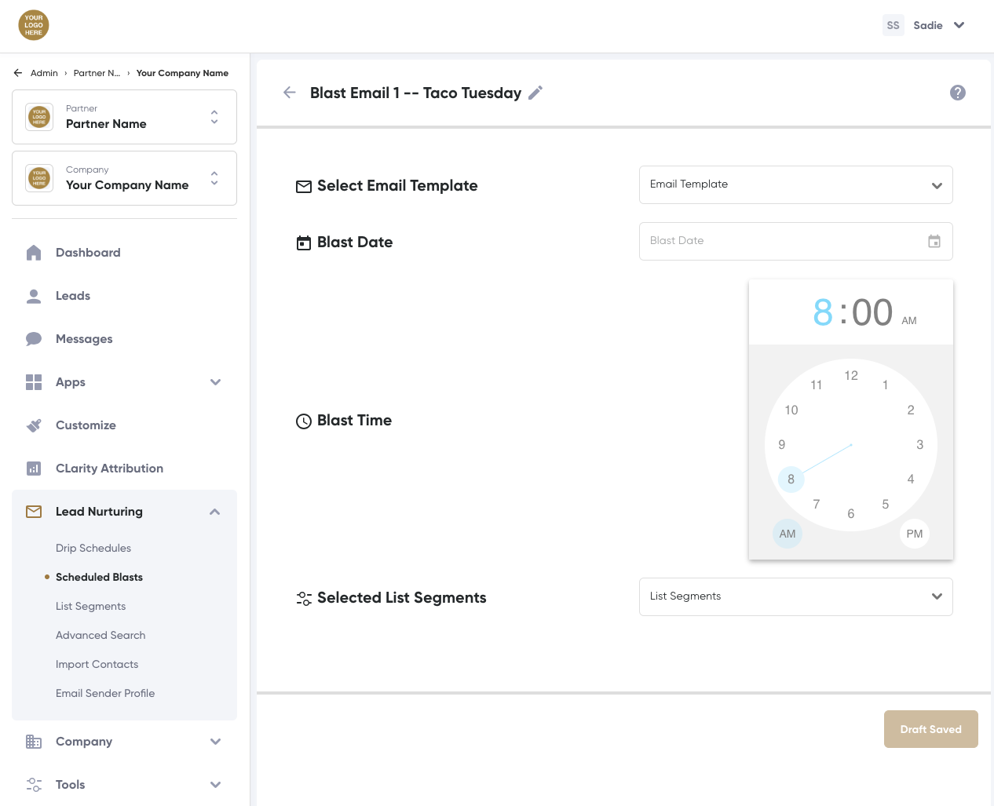Select the minutes 00 in time display
The image size is (994, 806).
tap(872, 312)
